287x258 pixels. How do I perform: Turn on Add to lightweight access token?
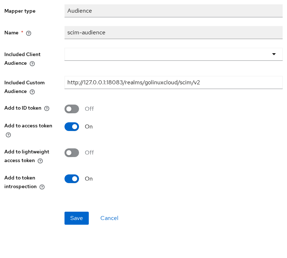click(x=72, y=153)
